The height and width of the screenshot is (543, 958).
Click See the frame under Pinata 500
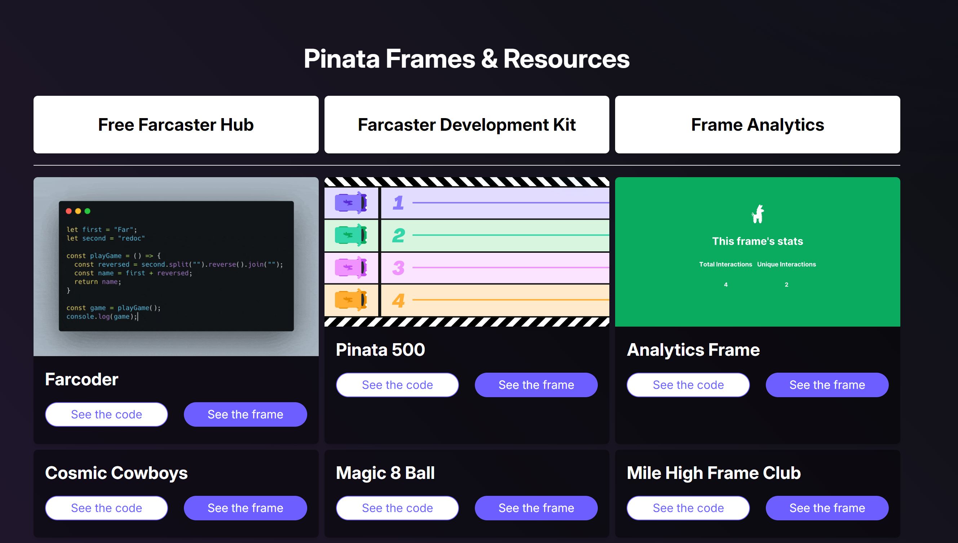point(536,385)
